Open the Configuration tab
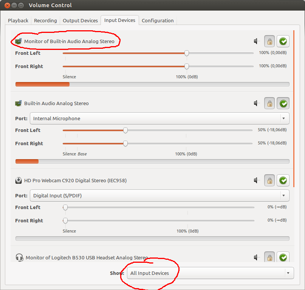This screenshot has height=290, width=305. 158,20
